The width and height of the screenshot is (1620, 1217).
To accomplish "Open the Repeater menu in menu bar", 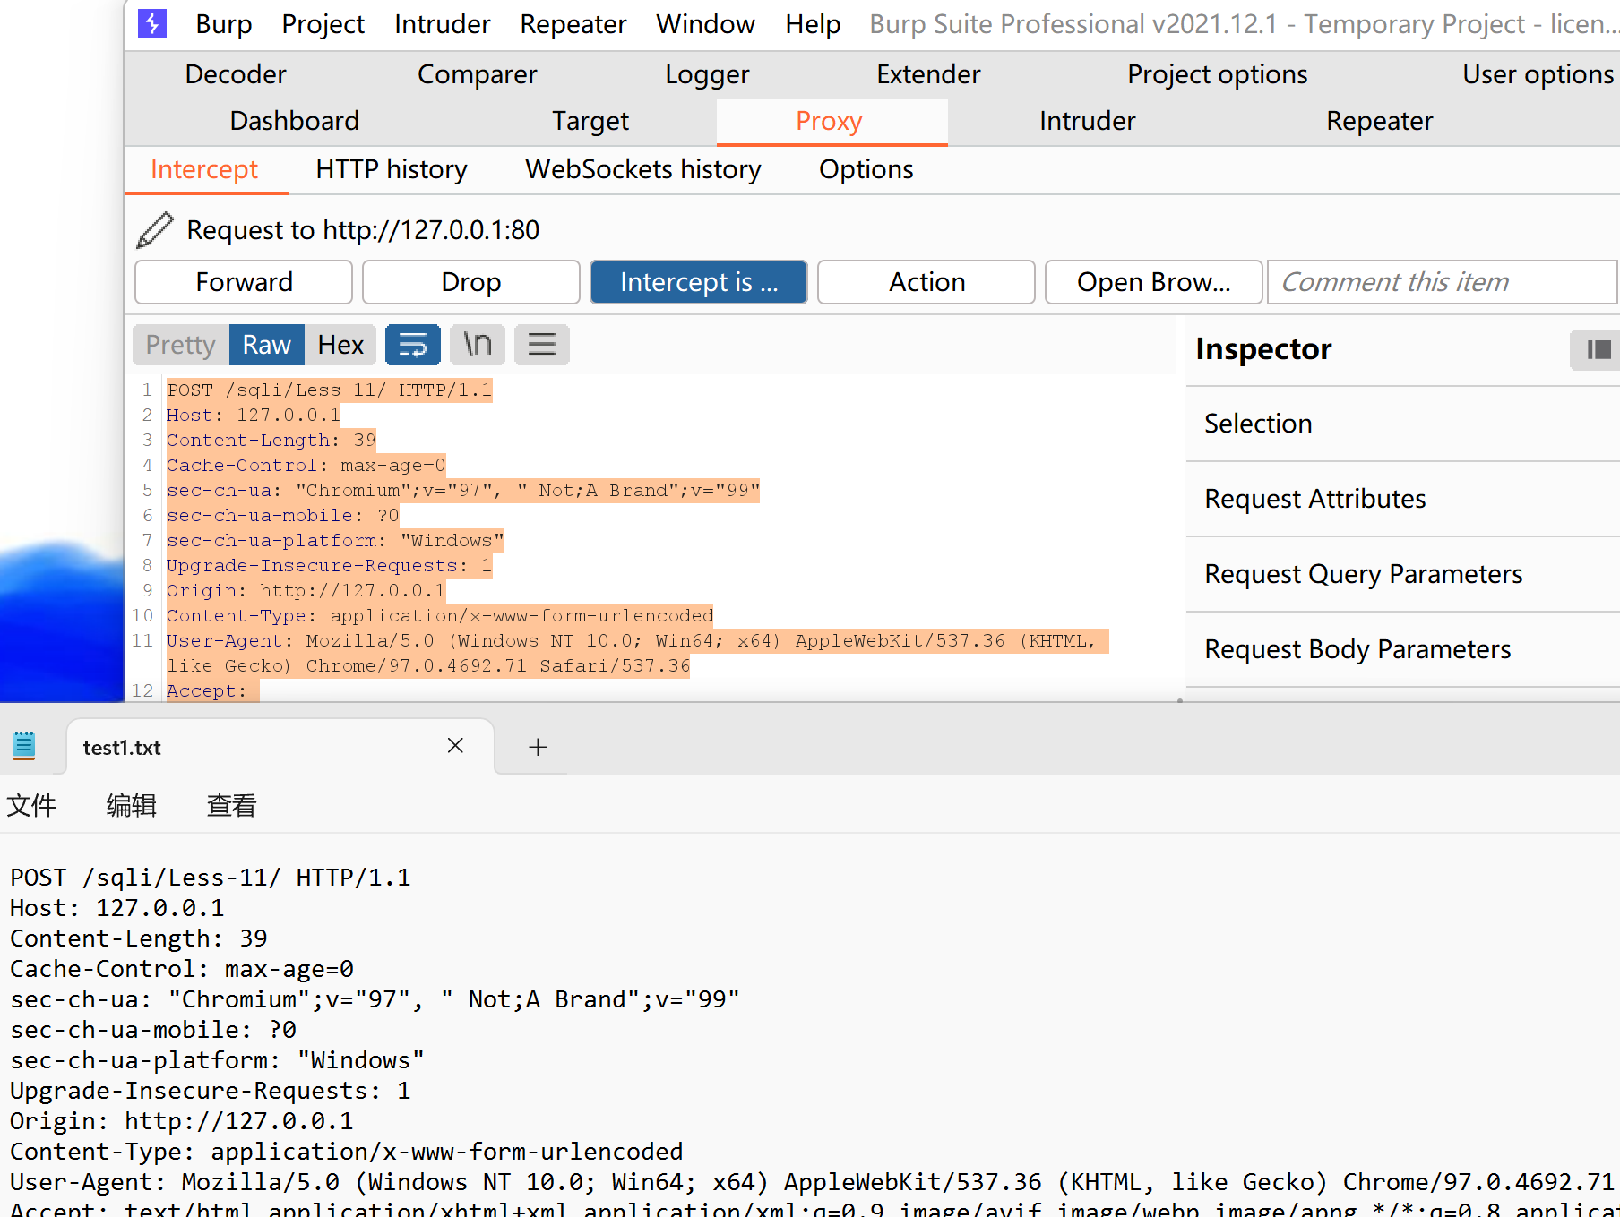I will pos(573,24).
